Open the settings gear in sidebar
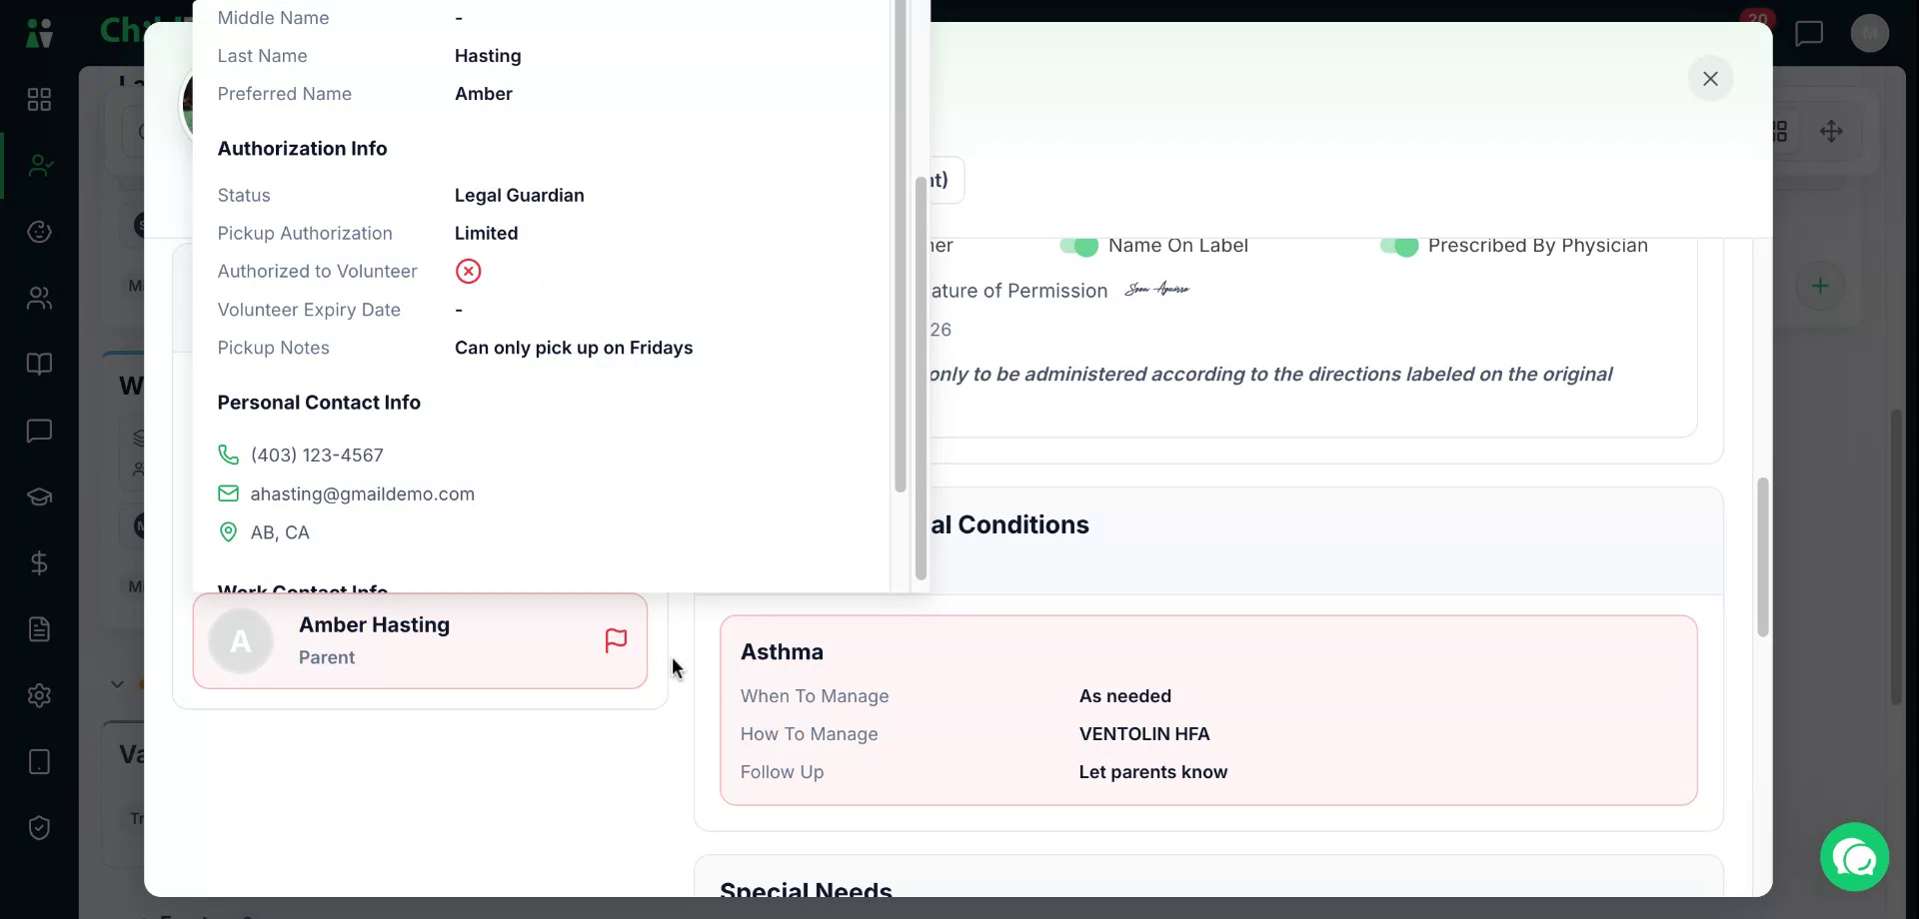The width and height of the screenshot is (1919, 919). [x=39, y=695]
